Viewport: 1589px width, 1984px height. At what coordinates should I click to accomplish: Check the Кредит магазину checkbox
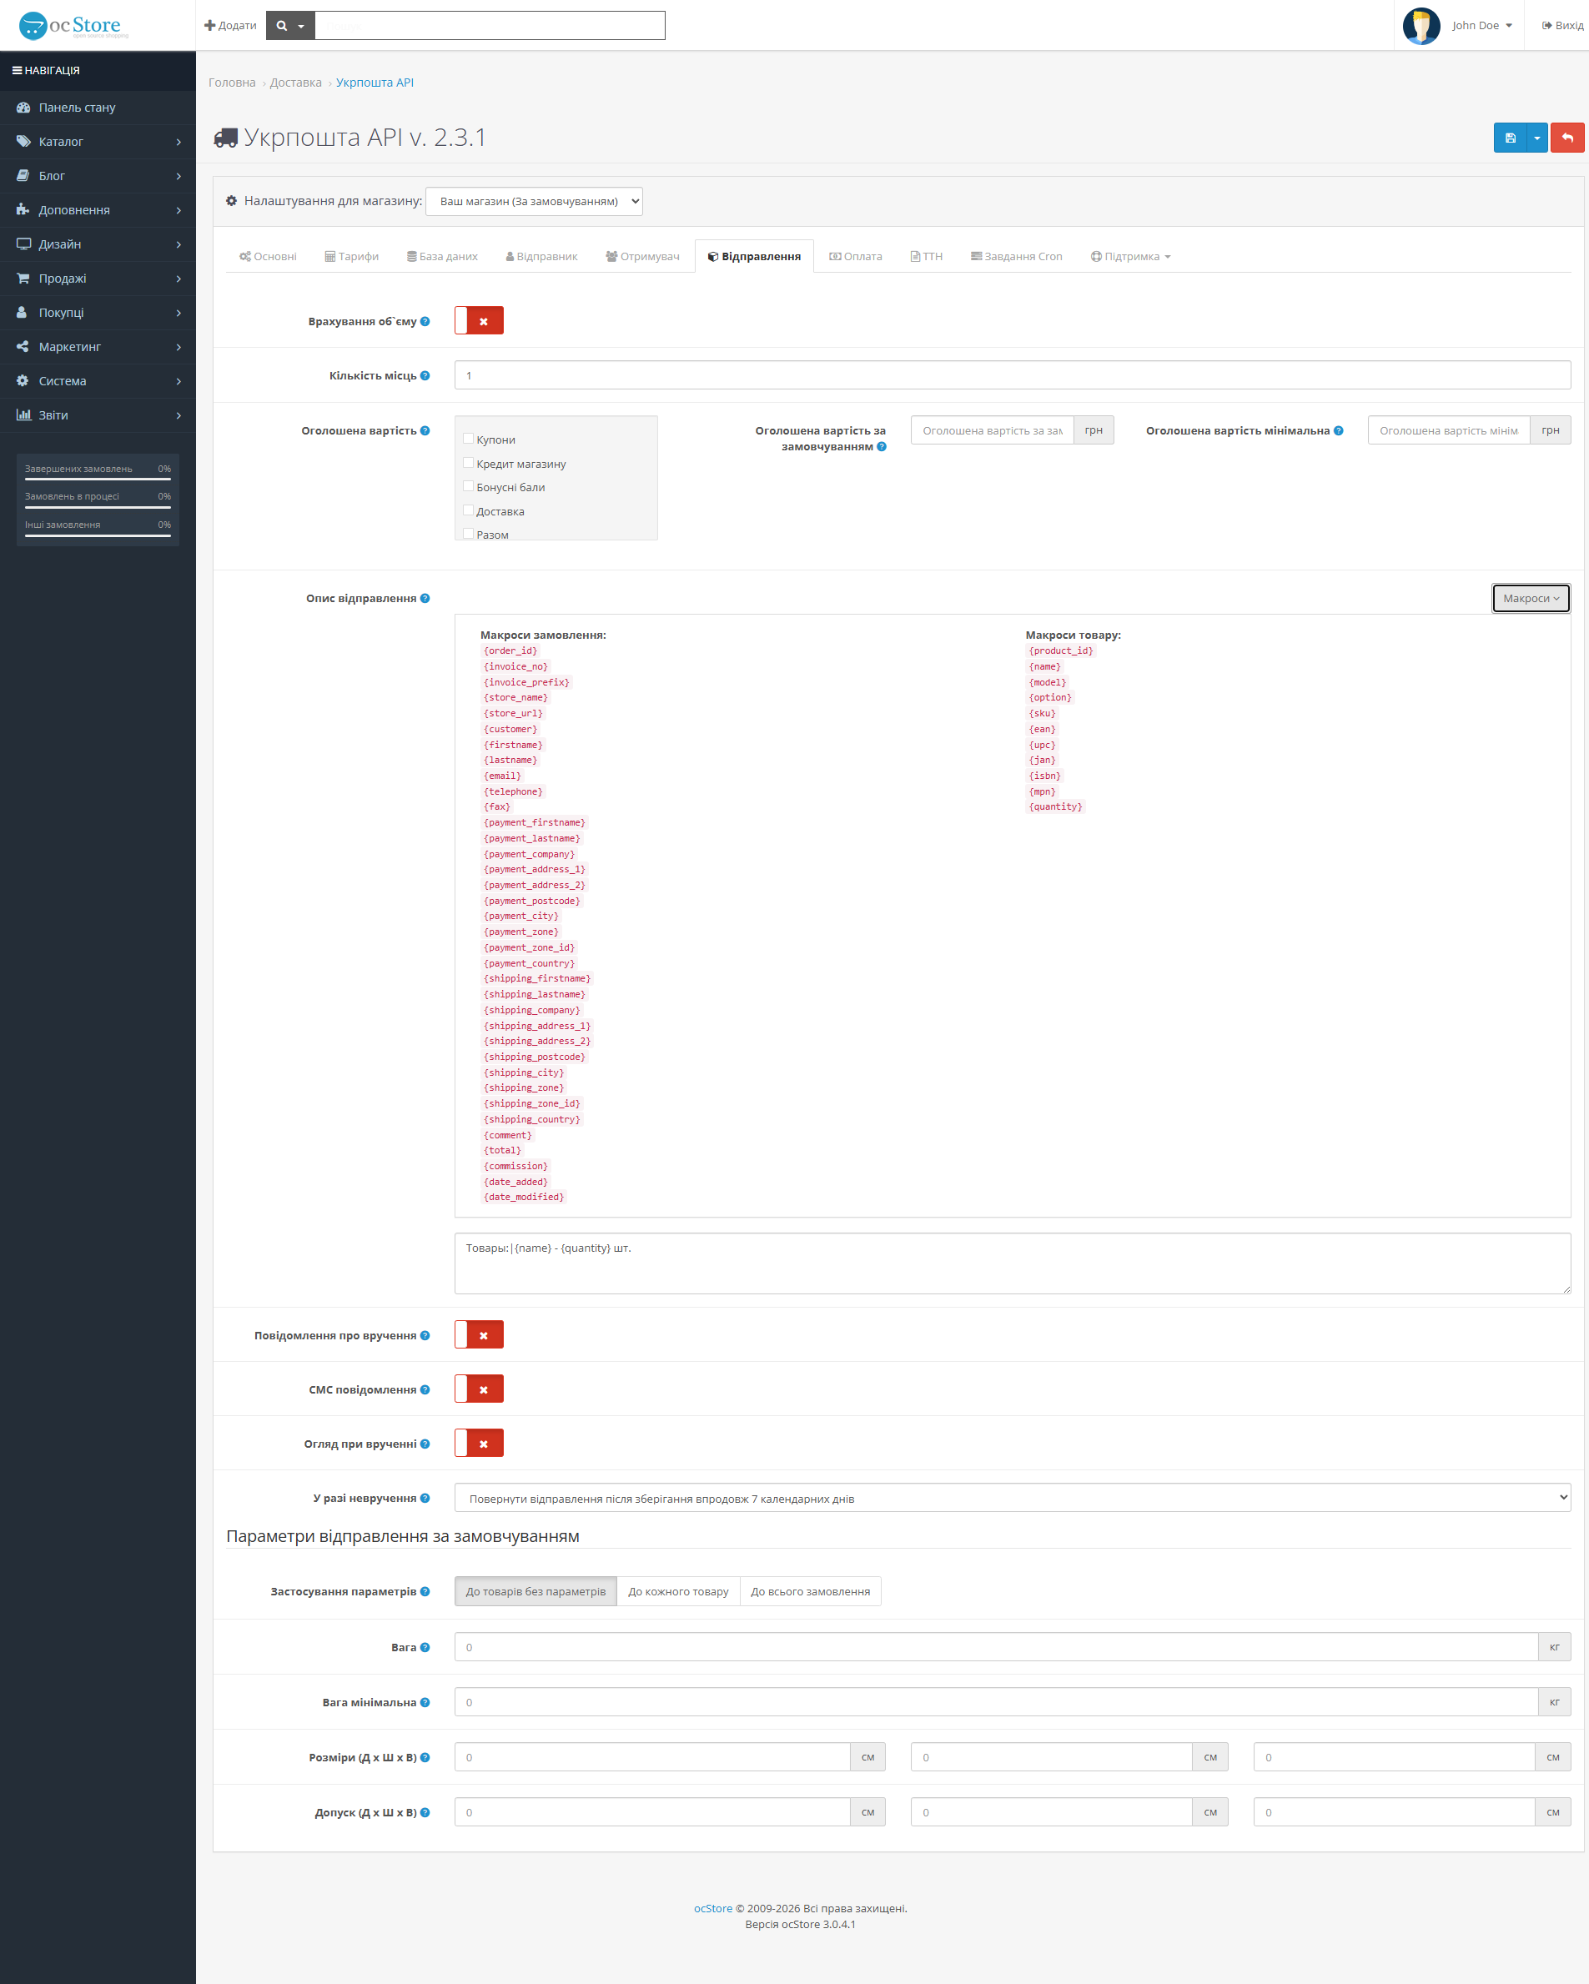point(469,463)
